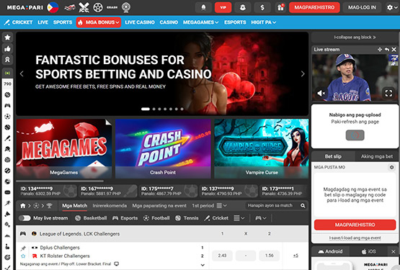Image resolution: width=400 pixels, height=270 pixels.
Task: Switch to the Bet slip tab
Action: click(333, 156)
